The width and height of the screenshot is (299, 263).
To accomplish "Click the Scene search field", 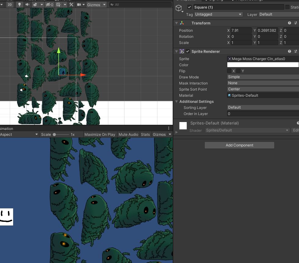I will (141, 5).
